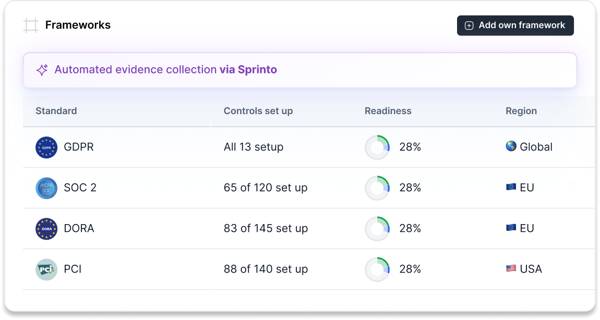Click the EU flag in DORA row
Viewport: 600px width, 320px height.
pyautogui.click(x=511, y=228)
